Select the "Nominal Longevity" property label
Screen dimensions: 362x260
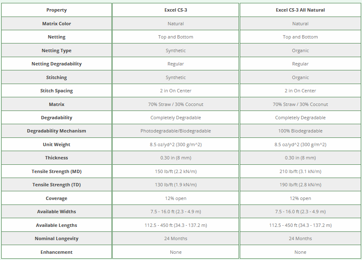point(56,238)
